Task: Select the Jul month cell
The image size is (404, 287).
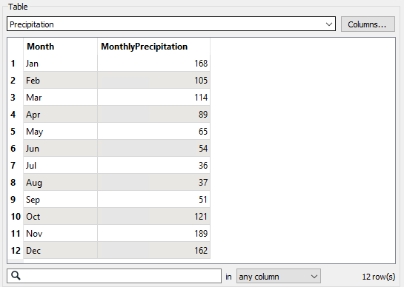Action: (x=60, y=165)
